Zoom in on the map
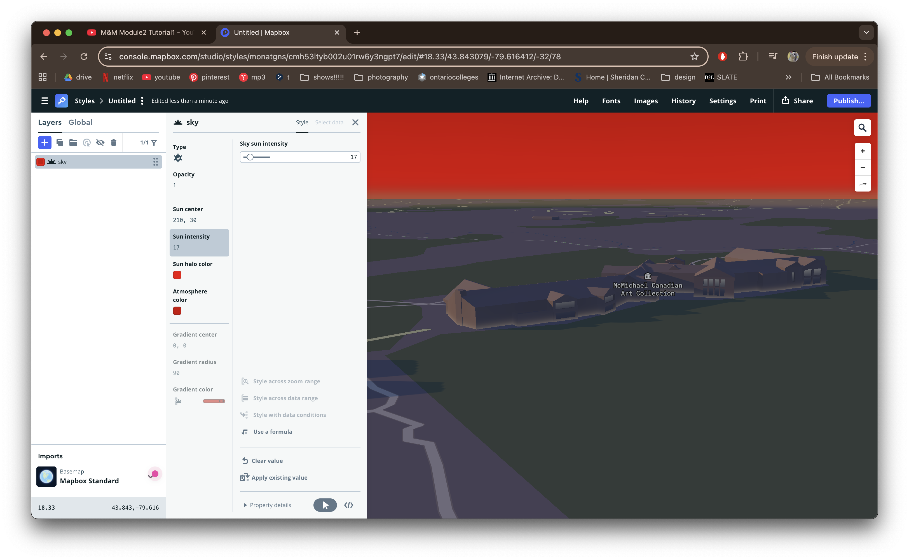 862,151
